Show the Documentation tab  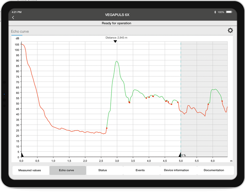pos(214,170)
